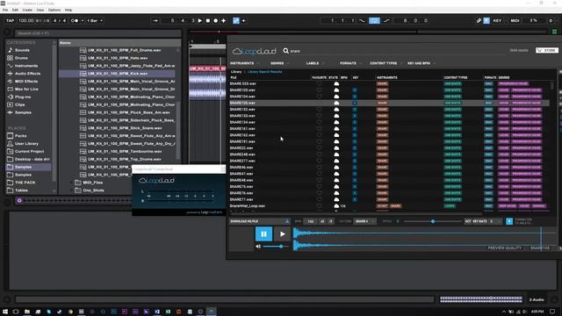This screenshot has height=316, width=562.
Task: Click the follow/back-to-arrangement arrow icon
Action: [155, 21]
